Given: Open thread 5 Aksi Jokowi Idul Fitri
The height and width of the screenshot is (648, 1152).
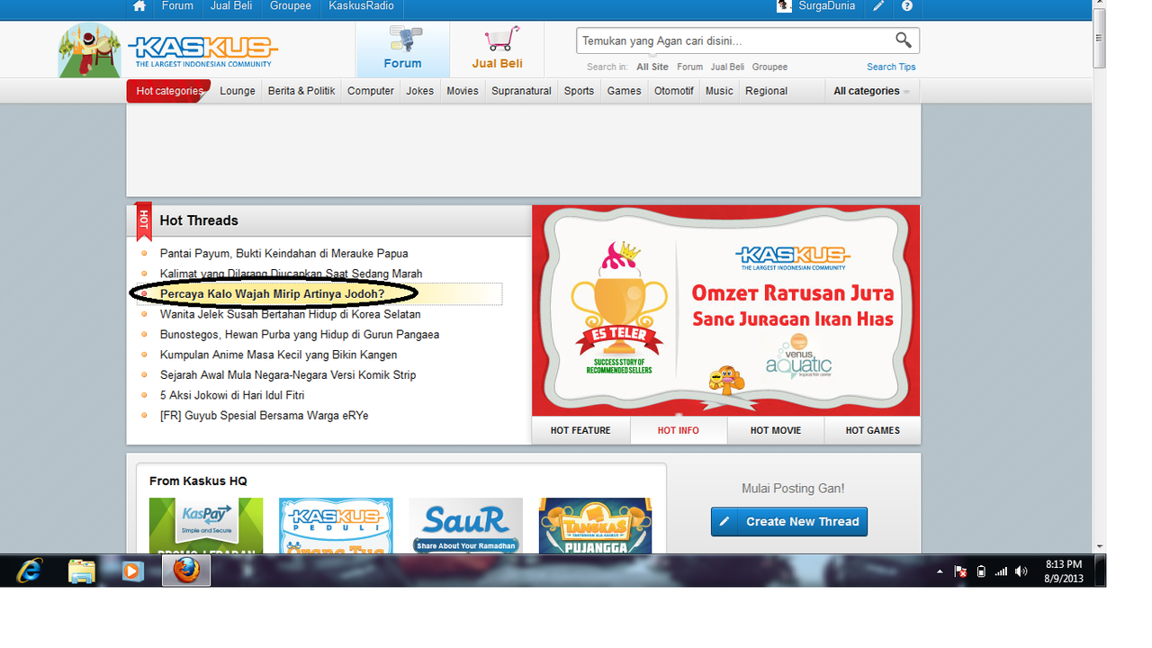Looking at the screenshot, I should pyautogui.click(x=232, y=395).
